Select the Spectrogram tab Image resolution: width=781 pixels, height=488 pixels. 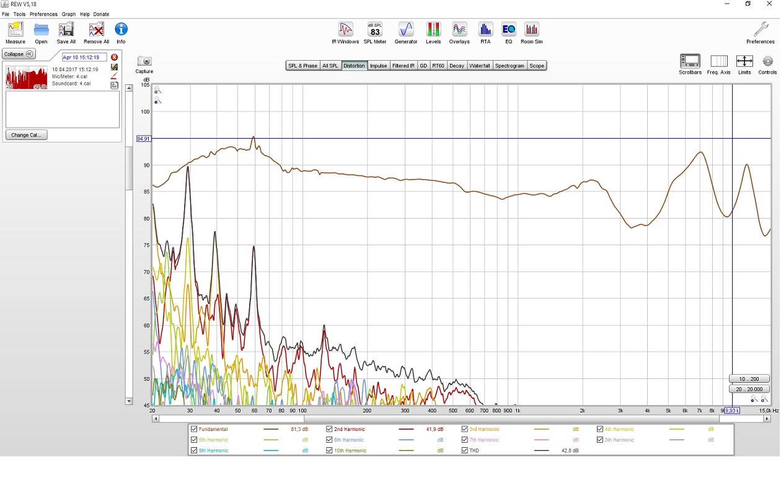click(x=510, y=66)
